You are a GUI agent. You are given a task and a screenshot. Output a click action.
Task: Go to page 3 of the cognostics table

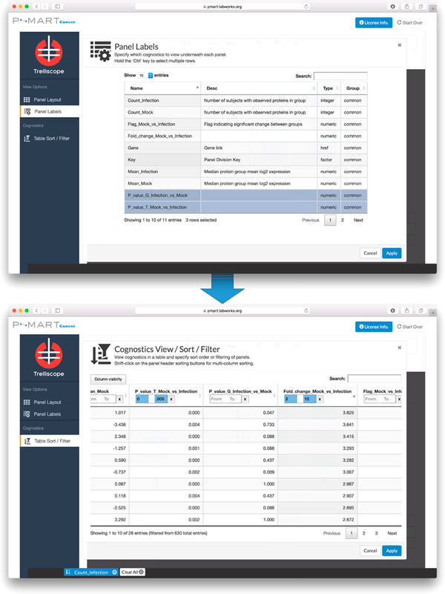[x=376, y=533]
